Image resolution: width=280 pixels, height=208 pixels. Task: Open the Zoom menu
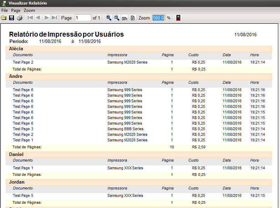click(29, 10)
